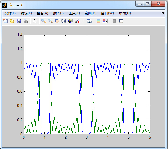Image resolution: width=168 pixels, height=149 pixels.
Task: Print the figure using the printer icon
Action: [26, 21]
